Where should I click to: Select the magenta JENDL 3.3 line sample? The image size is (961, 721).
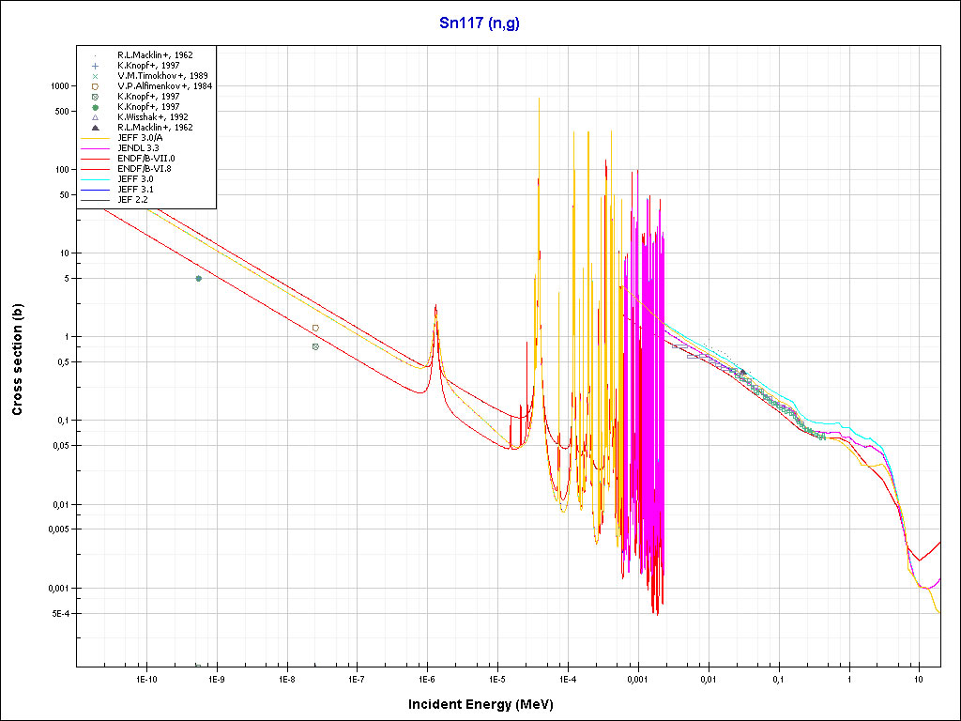96,148
